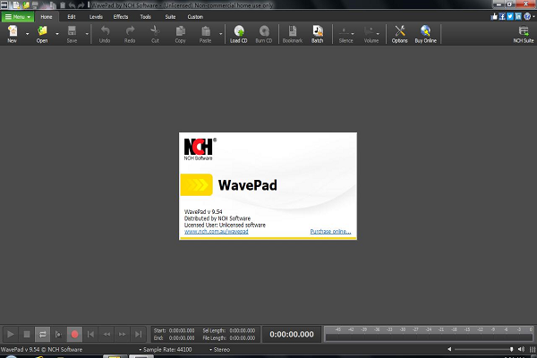Expand the dropdown arrow beside New
Image resolution: width=537 pixels, height=358 pixels.
pos(27,34)
